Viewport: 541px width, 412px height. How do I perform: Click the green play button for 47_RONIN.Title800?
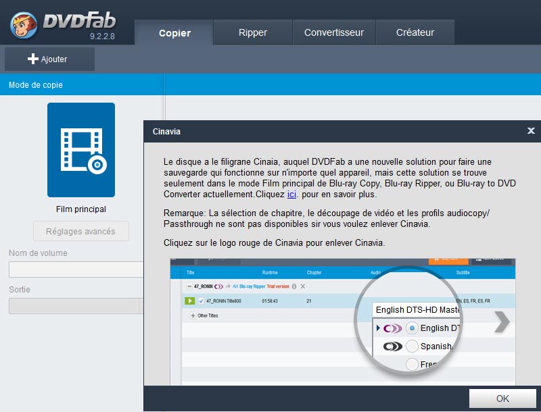click(x=190, y=301)
